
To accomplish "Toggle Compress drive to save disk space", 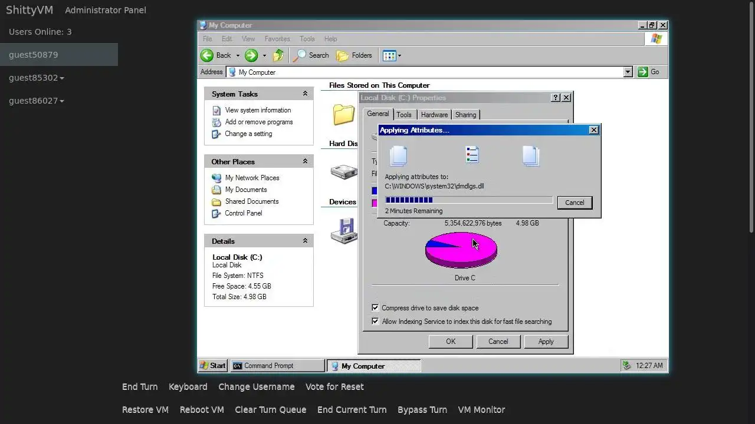I will pos(375,308).
